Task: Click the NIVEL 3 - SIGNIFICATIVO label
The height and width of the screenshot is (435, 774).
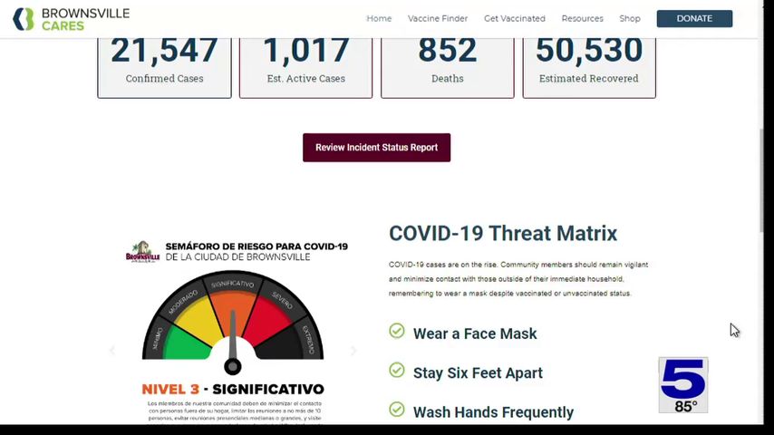Action: (x=233, y=389)
